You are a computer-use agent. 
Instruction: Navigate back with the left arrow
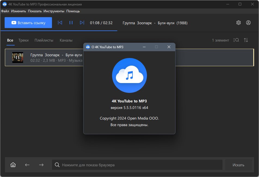point(27,165)
